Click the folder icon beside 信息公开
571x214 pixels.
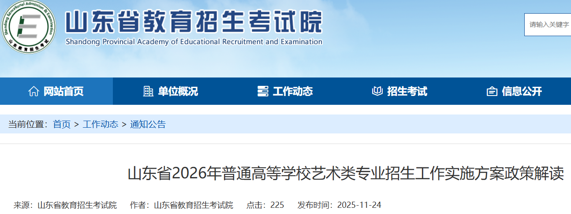click(492, 91)
